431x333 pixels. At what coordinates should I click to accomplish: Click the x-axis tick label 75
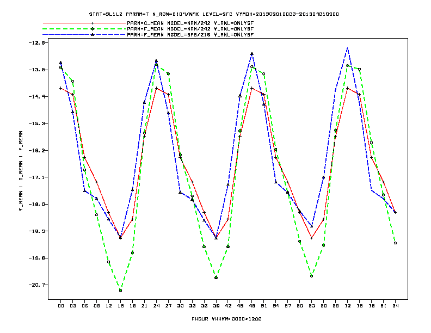[360, 306]
